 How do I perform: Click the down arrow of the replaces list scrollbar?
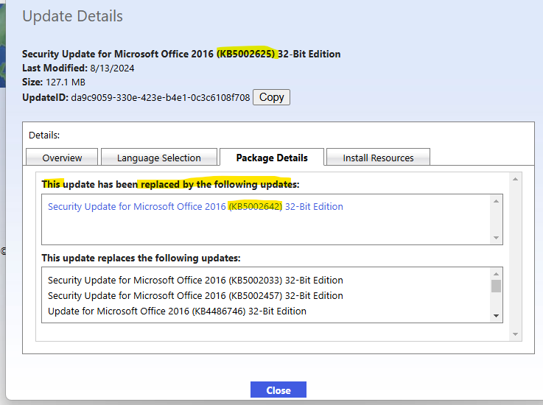coord(497,316)
